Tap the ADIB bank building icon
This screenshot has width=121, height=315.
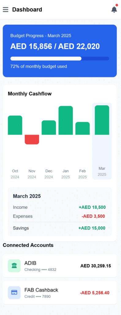coord(14,265)
